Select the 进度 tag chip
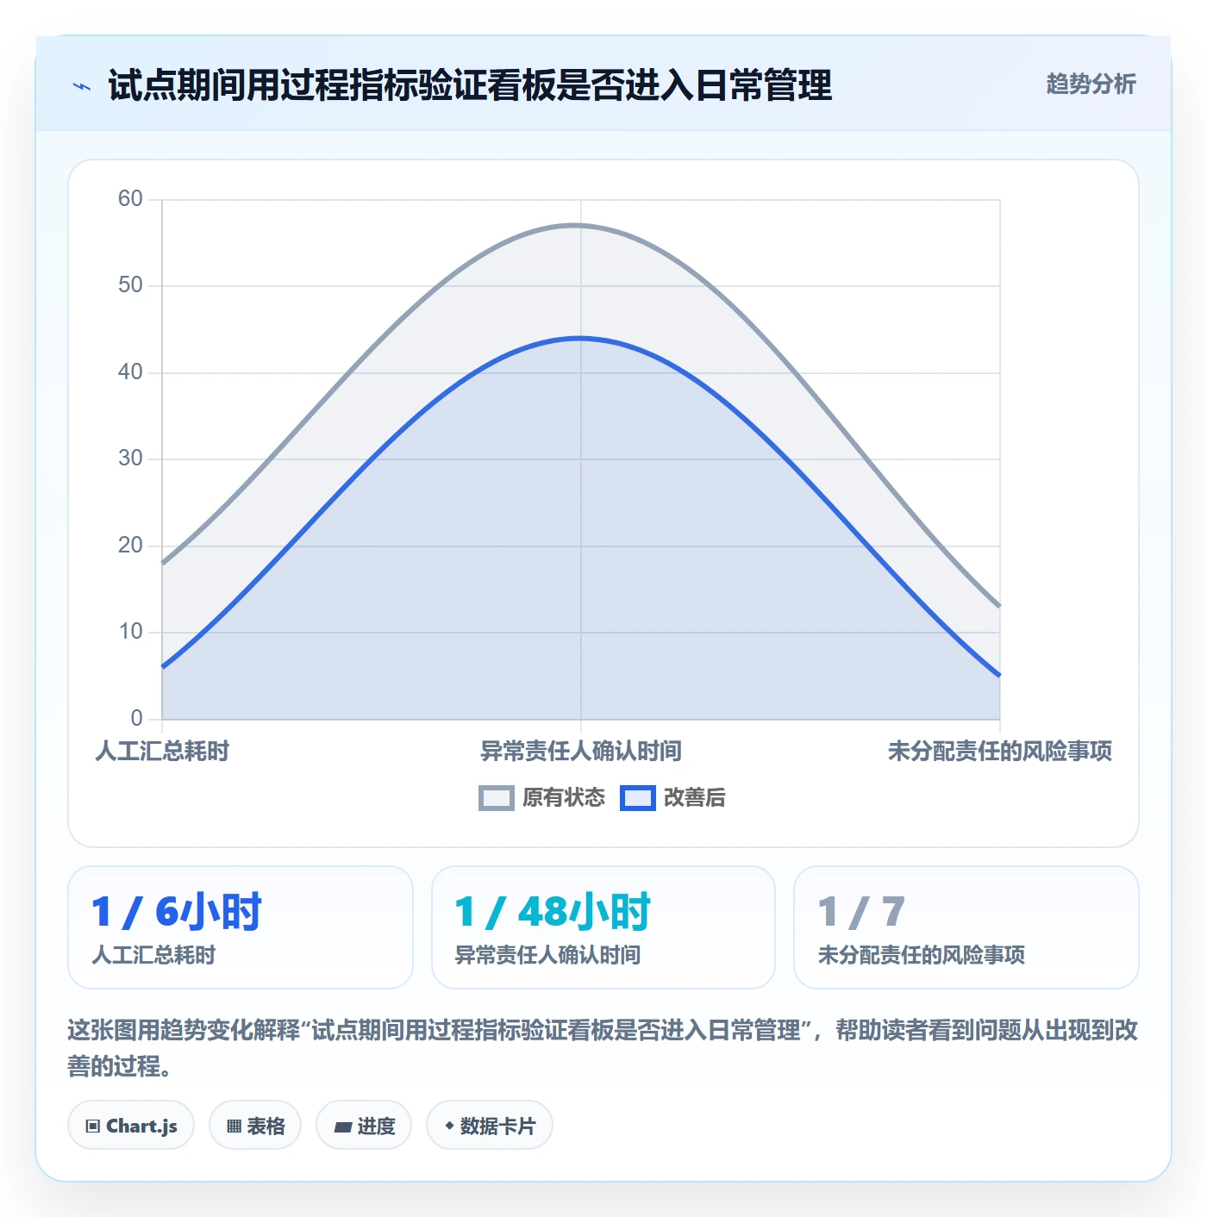Screen dimensions: 1207x1217 (364, 1126)
